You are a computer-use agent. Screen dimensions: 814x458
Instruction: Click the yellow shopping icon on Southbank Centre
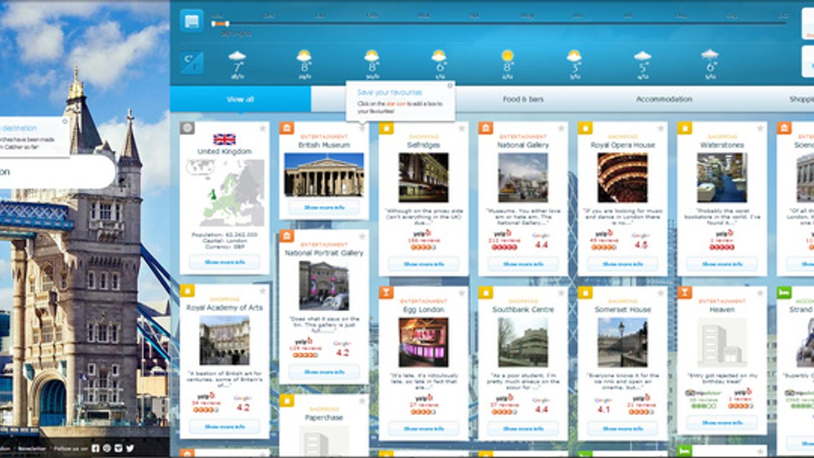click(x=485, y=292)
